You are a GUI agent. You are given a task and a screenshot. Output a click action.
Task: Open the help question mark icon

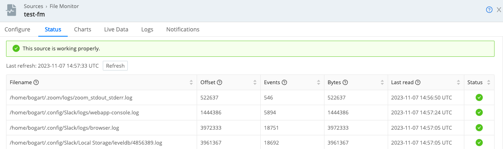489,10
